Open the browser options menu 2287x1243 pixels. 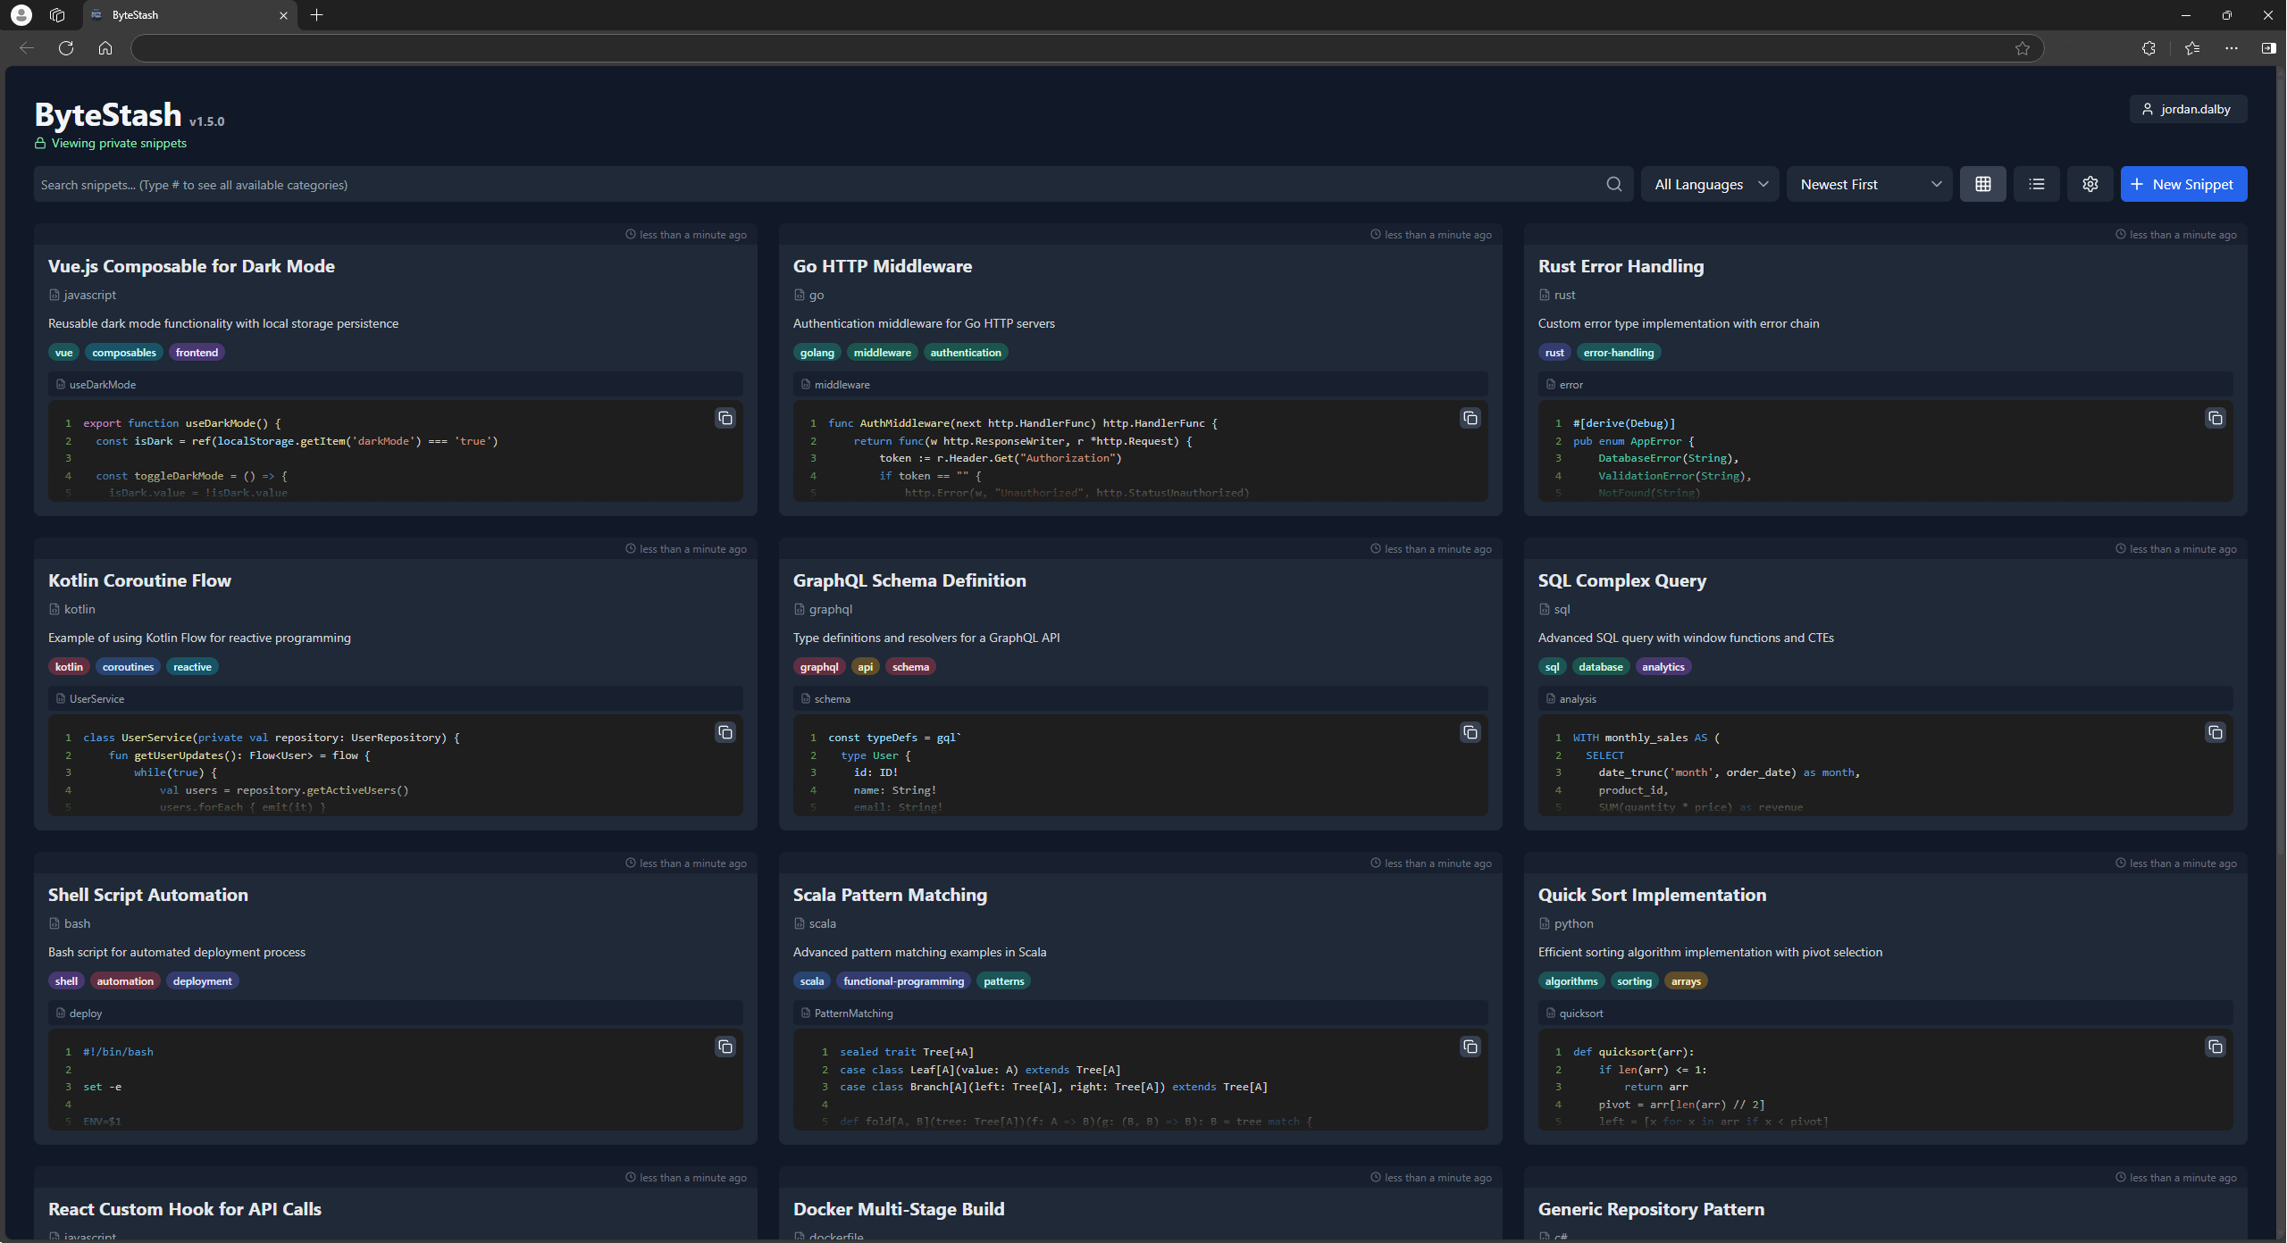(x=2231, y=48)
